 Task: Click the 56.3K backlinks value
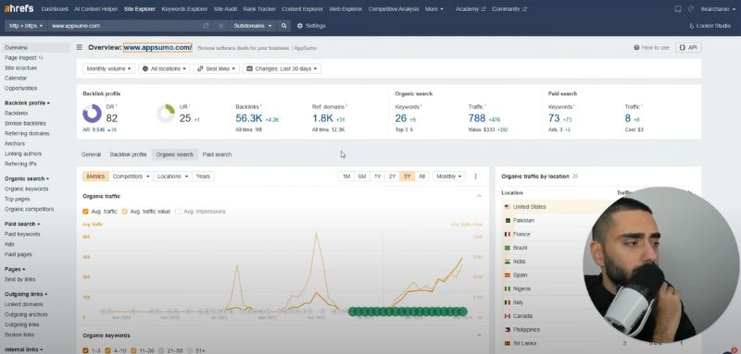(x=248, y=118)
